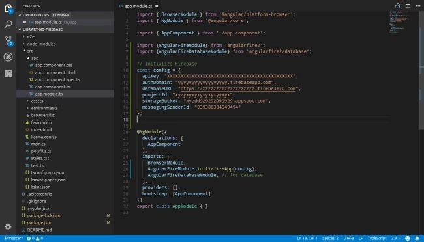This screenshot has height=242, width=424.
Task: Click line number 20 in the gutter
Action: 125,132
